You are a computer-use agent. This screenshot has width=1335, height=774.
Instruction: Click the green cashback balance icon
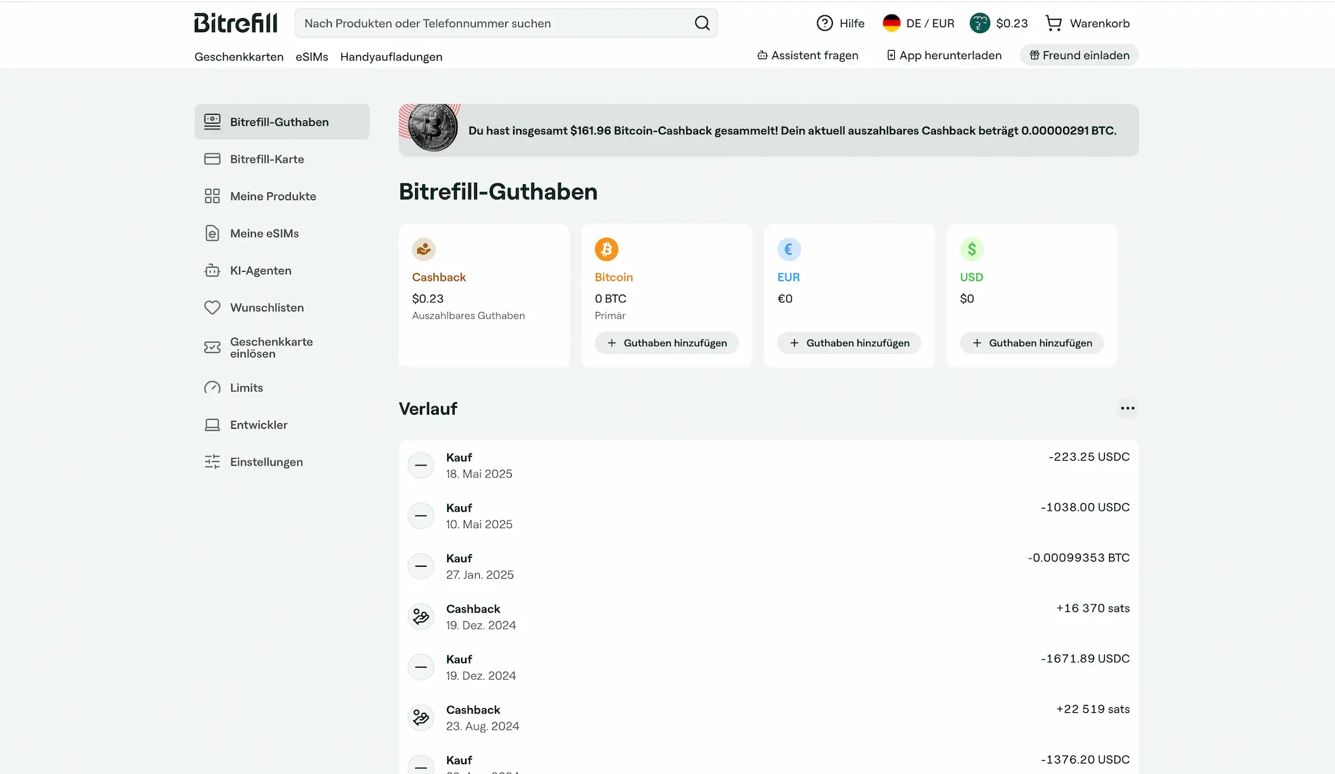coord(980,23)
